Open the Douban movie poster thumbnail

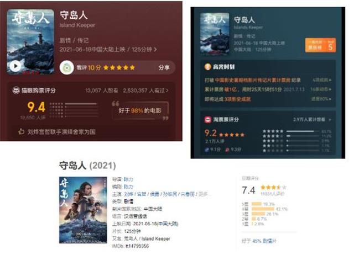83,210
